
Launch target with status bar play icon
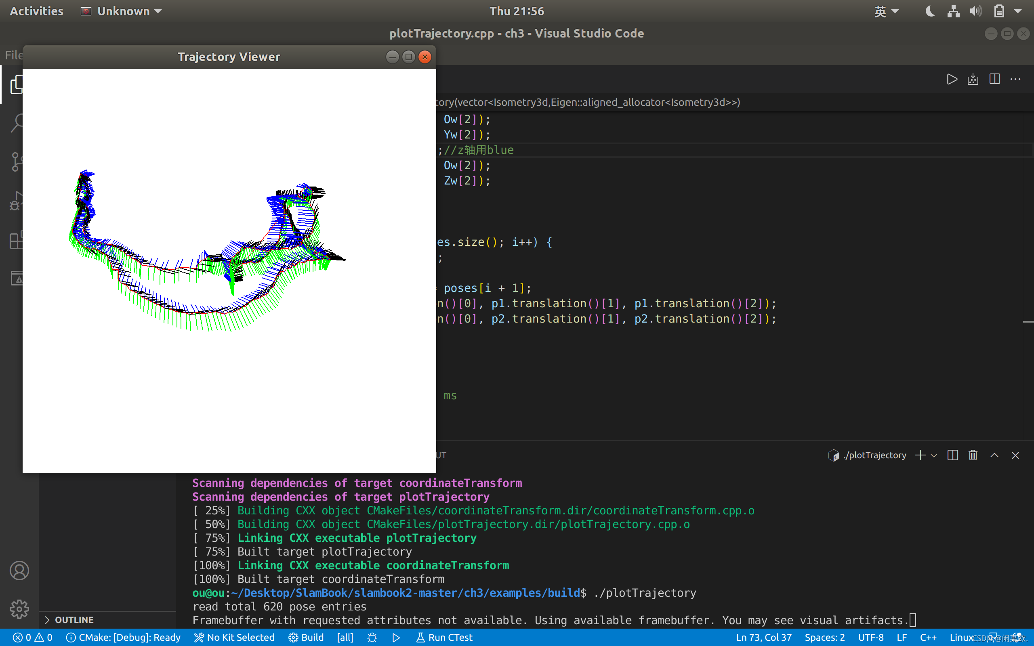click(x=396, y=638)
